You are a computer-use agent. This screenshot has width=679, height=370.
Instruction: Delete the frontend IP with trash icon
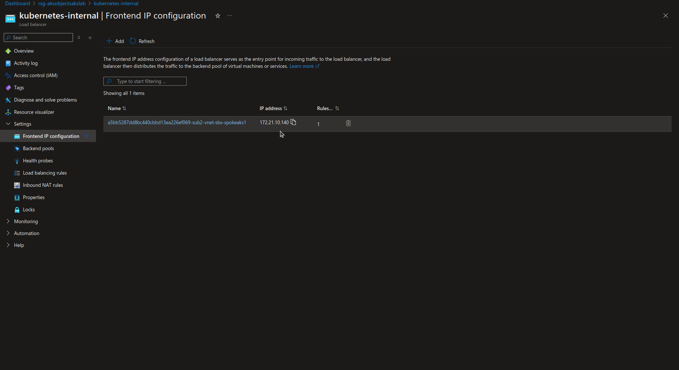tap(348, 123)
